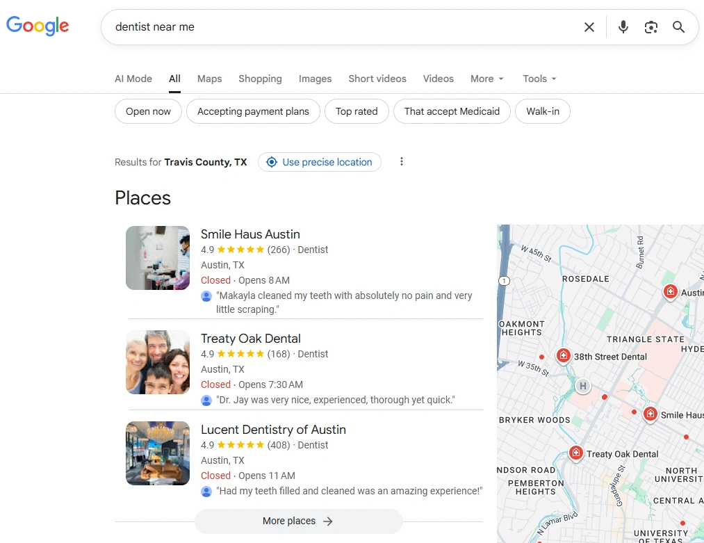Select 38th Street Dental map pin
704x543 pixels.
click(x=564, y=356)
